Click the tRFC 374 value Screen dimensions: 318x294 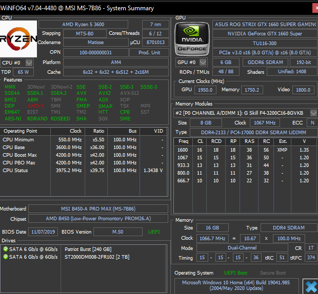point(311,258)
